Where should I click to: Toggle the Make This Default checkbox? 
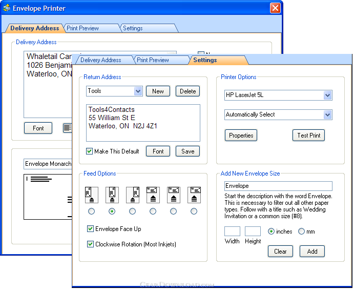(x=90, y=151)
